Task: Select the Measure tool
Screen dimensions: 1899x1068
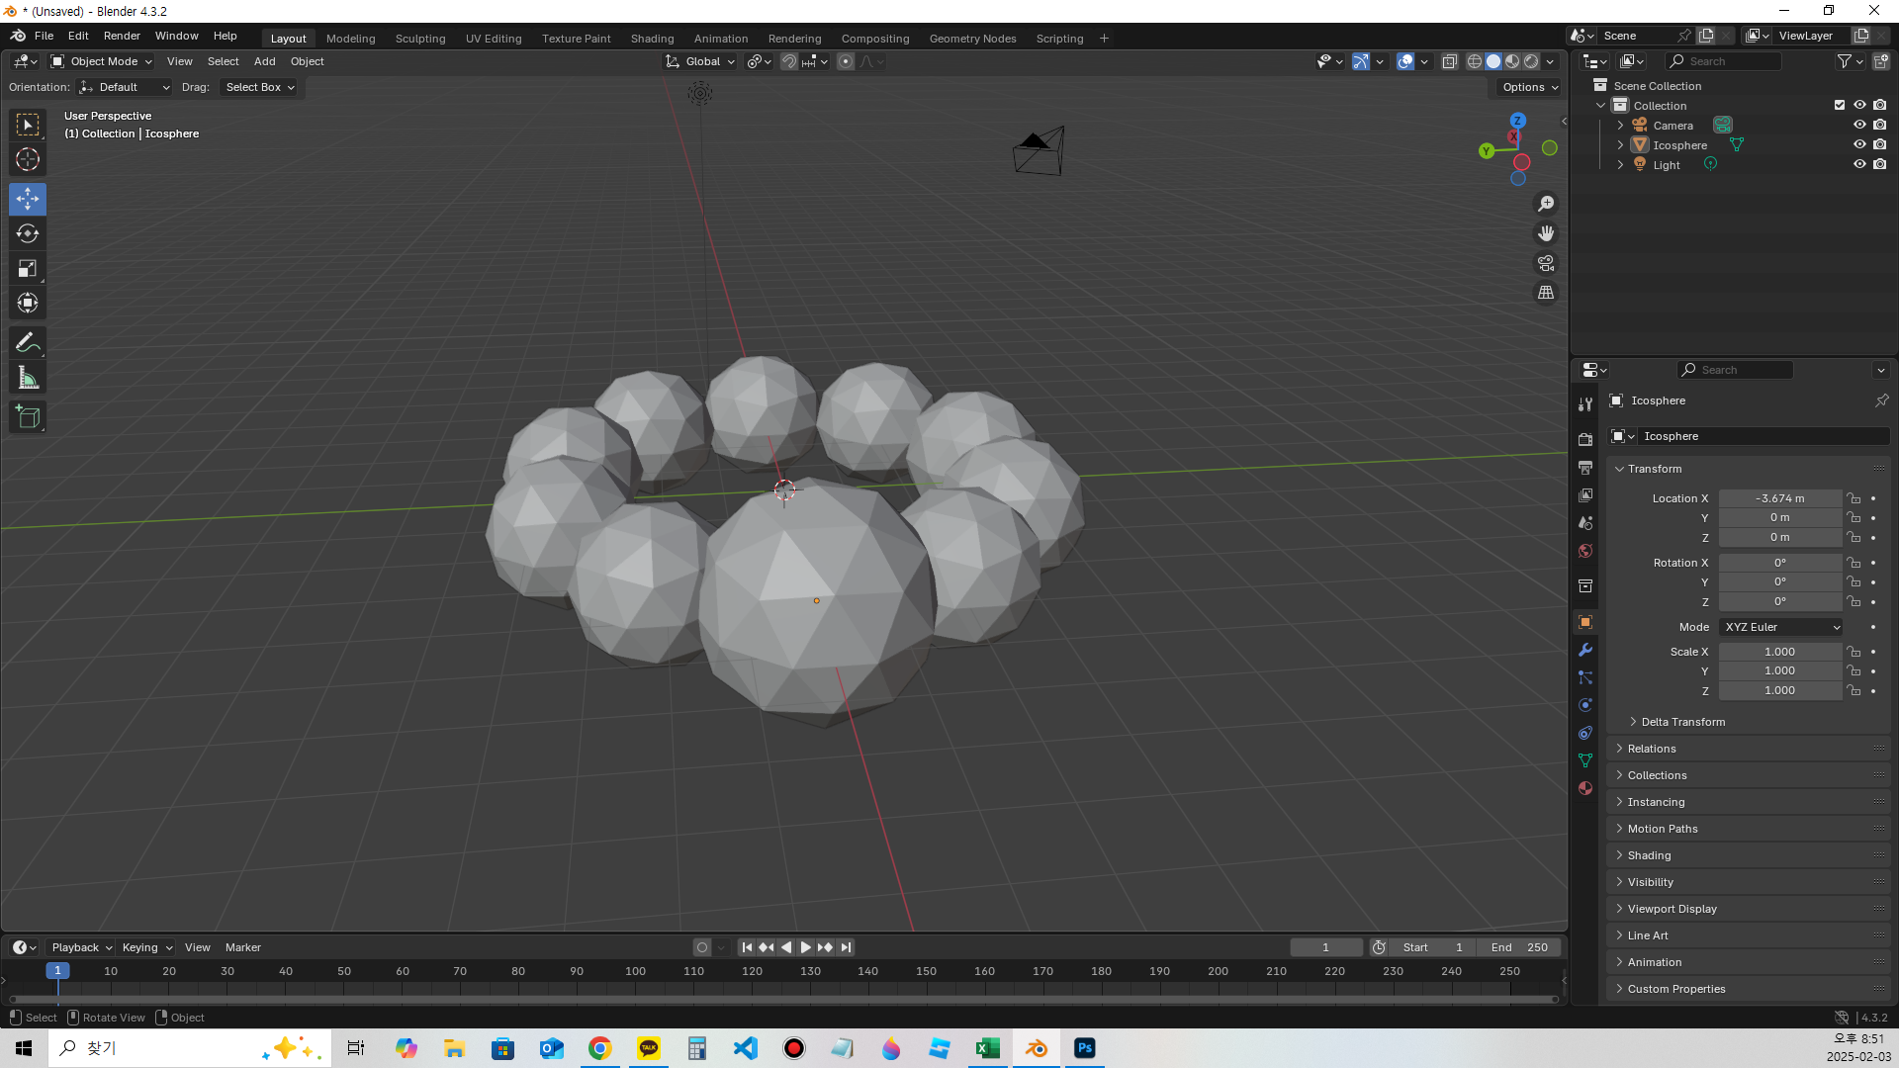Action: [x=28, y=378]
